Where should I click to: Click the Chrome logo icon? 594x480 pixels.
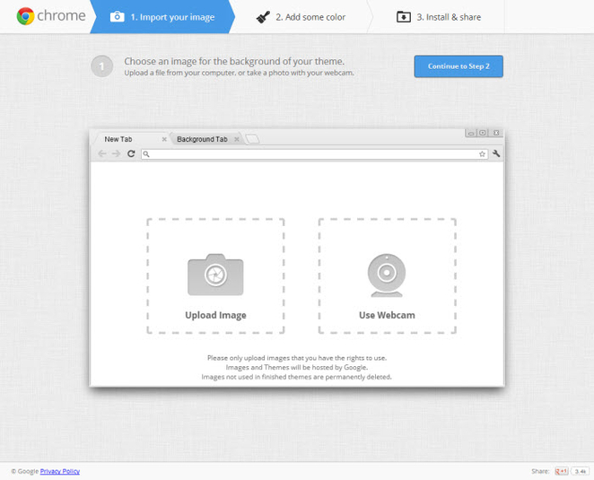25,16
